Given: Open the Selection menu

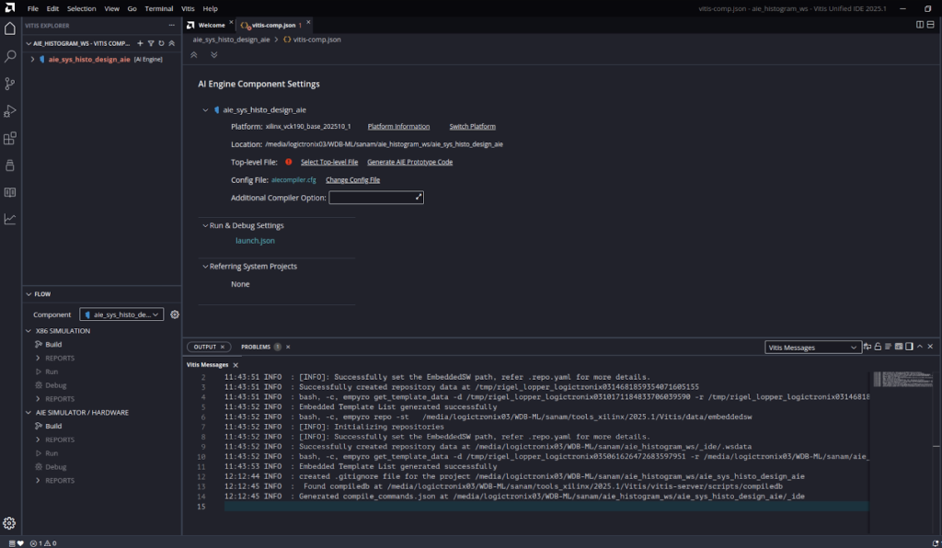Looking at the screenshot, I should point(81,8).
